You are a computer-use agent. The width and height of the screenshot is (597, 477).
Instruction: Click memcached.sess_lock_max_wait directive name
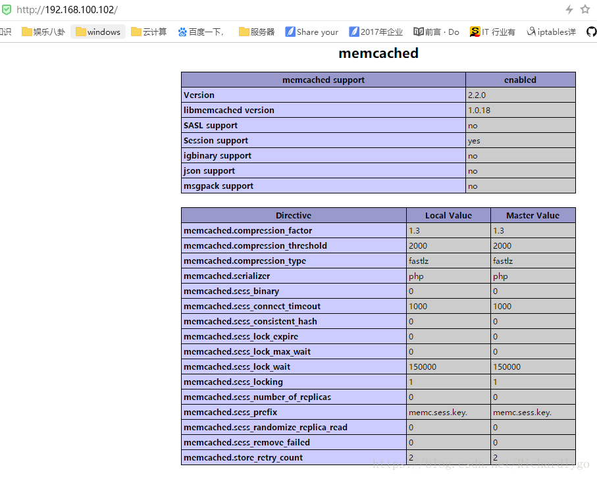point(247,352)
